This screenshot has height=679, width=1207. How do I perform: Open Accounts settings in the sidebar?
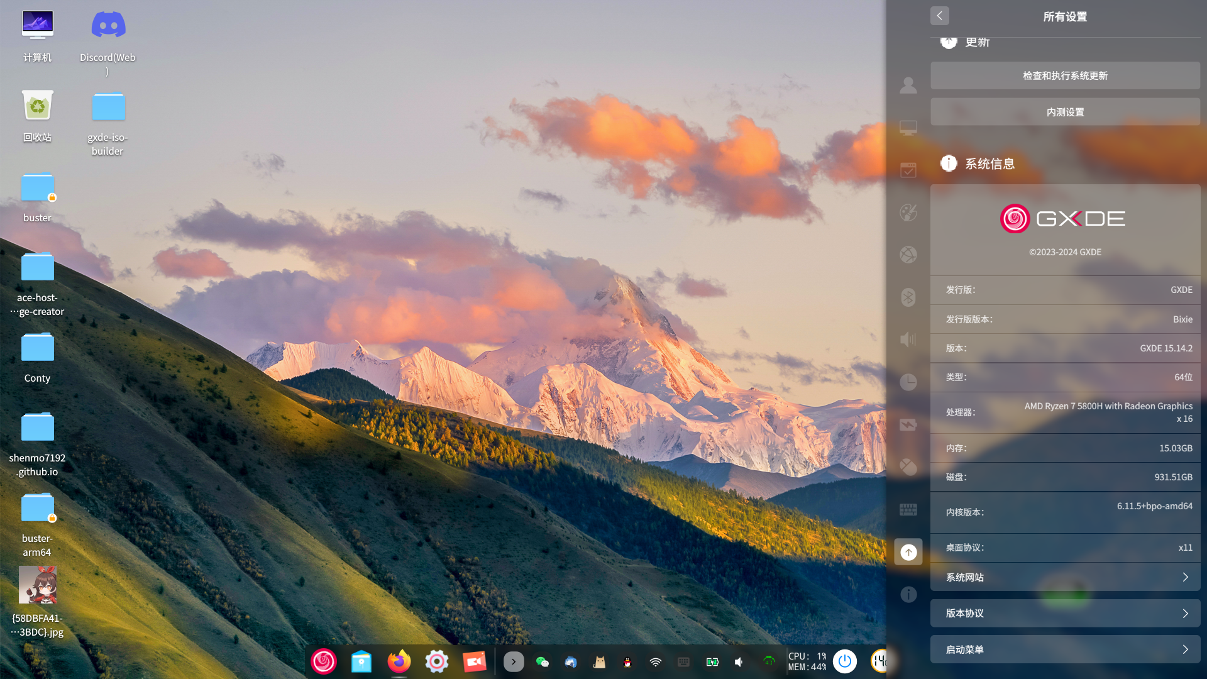(908, 86)
